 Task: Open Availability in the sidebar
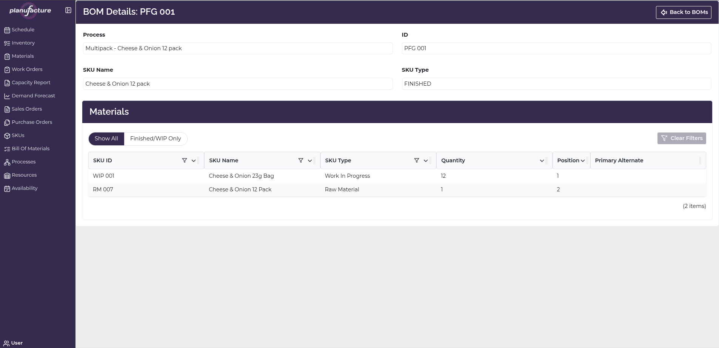click(x=25, y=188)
